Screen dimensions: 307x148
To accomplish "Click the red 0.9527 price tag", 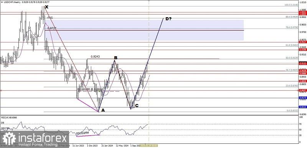I will click(303, 42).
